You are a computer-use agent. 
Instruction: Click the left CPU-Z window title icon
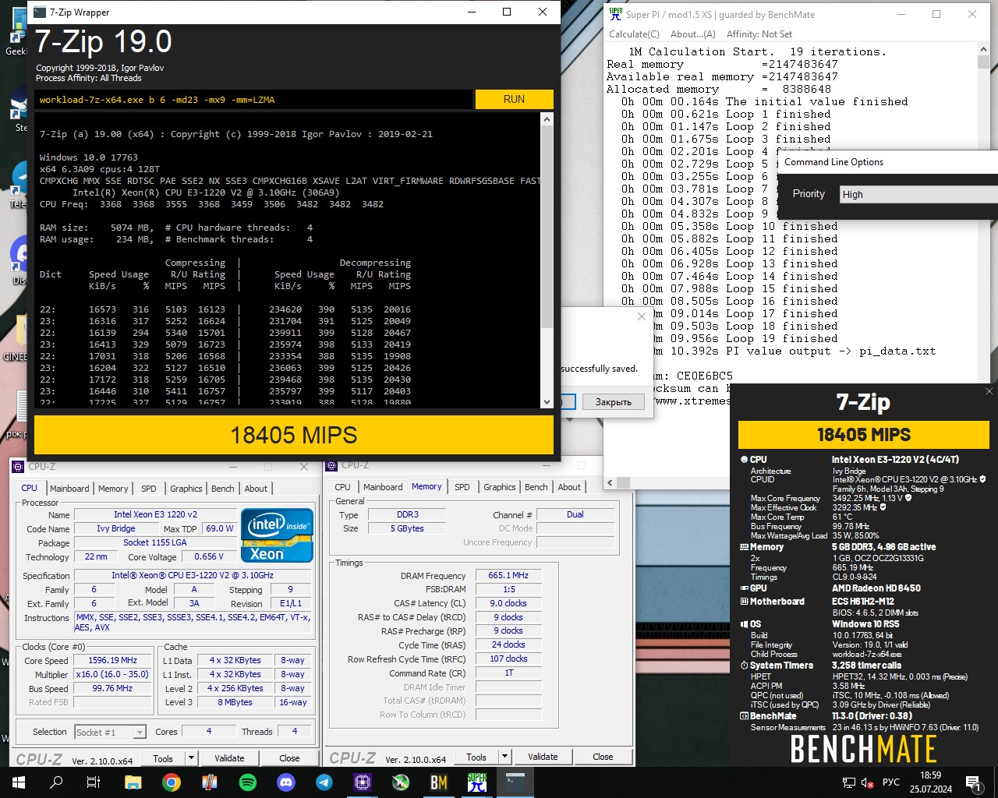point(18,467)
